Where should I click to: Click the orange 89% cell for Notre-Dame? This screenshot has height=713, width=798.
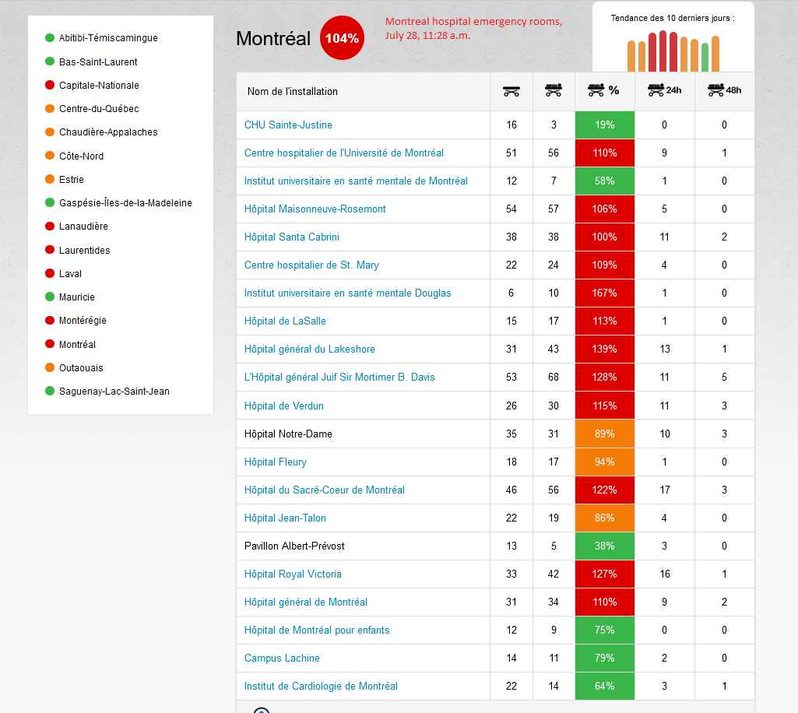tap(605, 434)
